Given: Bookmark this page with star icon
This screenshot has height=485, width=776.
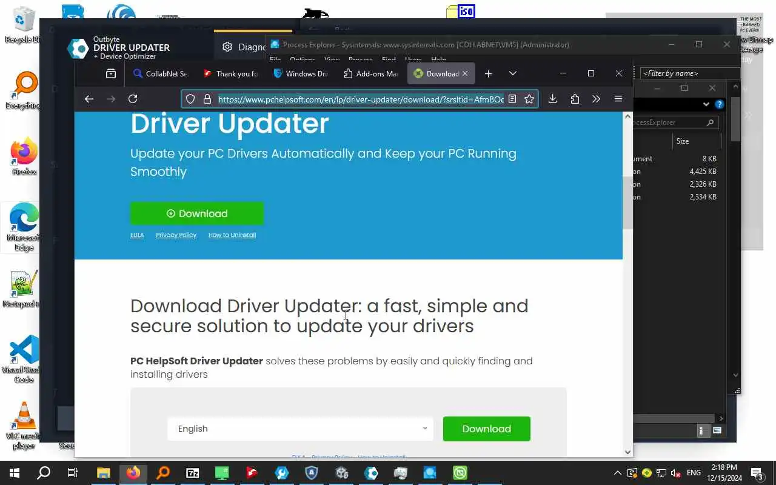Looking at the screenshot, I should (529, 99).
